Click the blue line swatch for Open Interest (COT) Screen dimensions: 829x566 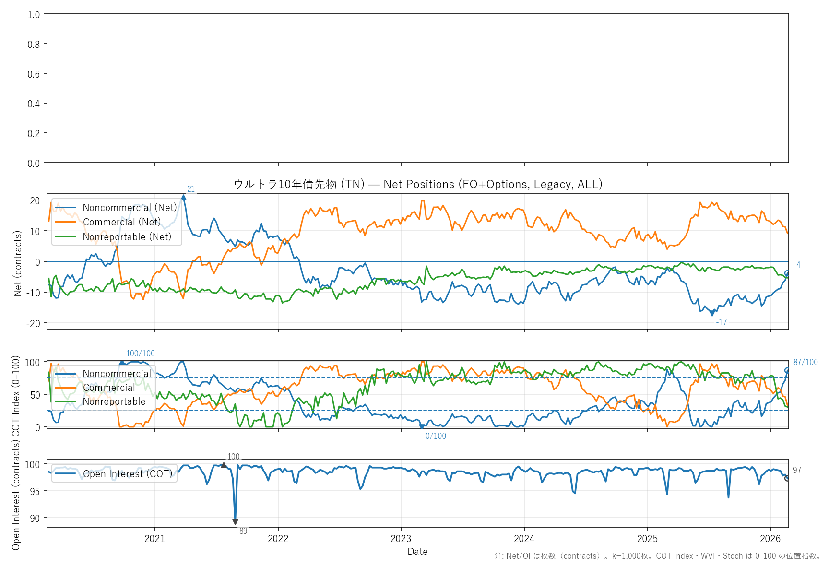click(x=65, y=474)
